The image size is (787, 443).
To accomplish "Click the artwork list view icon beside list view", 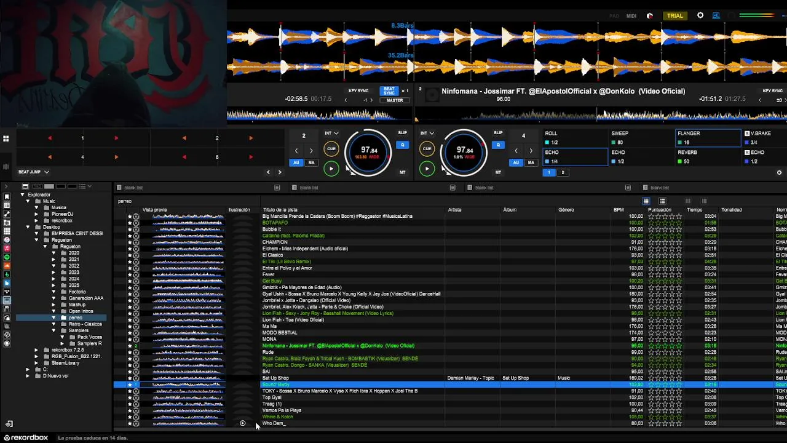I will (662, 201).
